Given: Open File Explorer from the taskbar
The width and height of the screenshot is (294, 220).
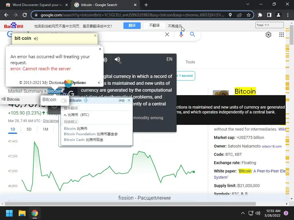Looking at the screenshot, I should click(x=22, y=213).
